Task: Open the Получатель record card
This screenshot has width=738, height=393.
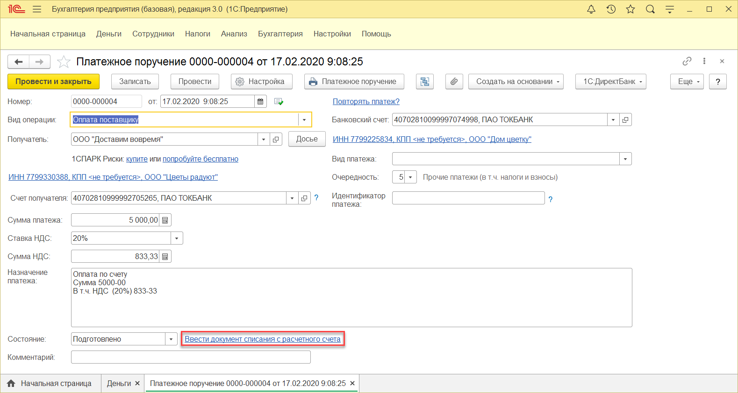Action: tap(276, 139)
